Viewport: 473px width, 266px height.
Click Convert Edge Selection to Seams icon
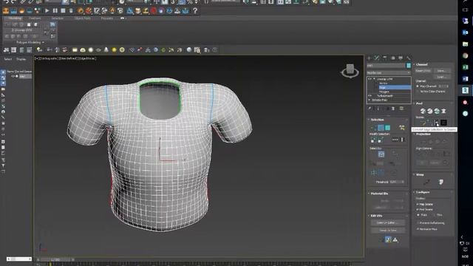[x=437, y=123]
